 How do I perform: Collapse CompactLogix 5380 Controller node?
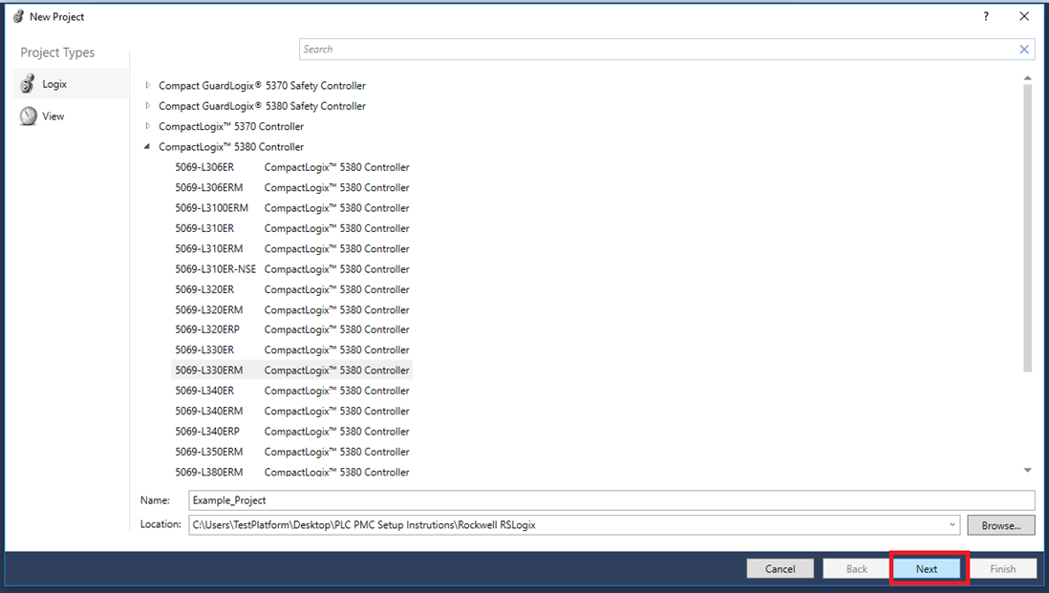click(x=147, y=147)
